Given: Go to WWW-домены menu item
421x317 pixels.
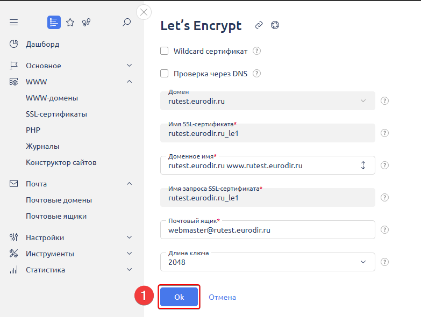Looking at the screenshot, I should (x=52, y=98).
